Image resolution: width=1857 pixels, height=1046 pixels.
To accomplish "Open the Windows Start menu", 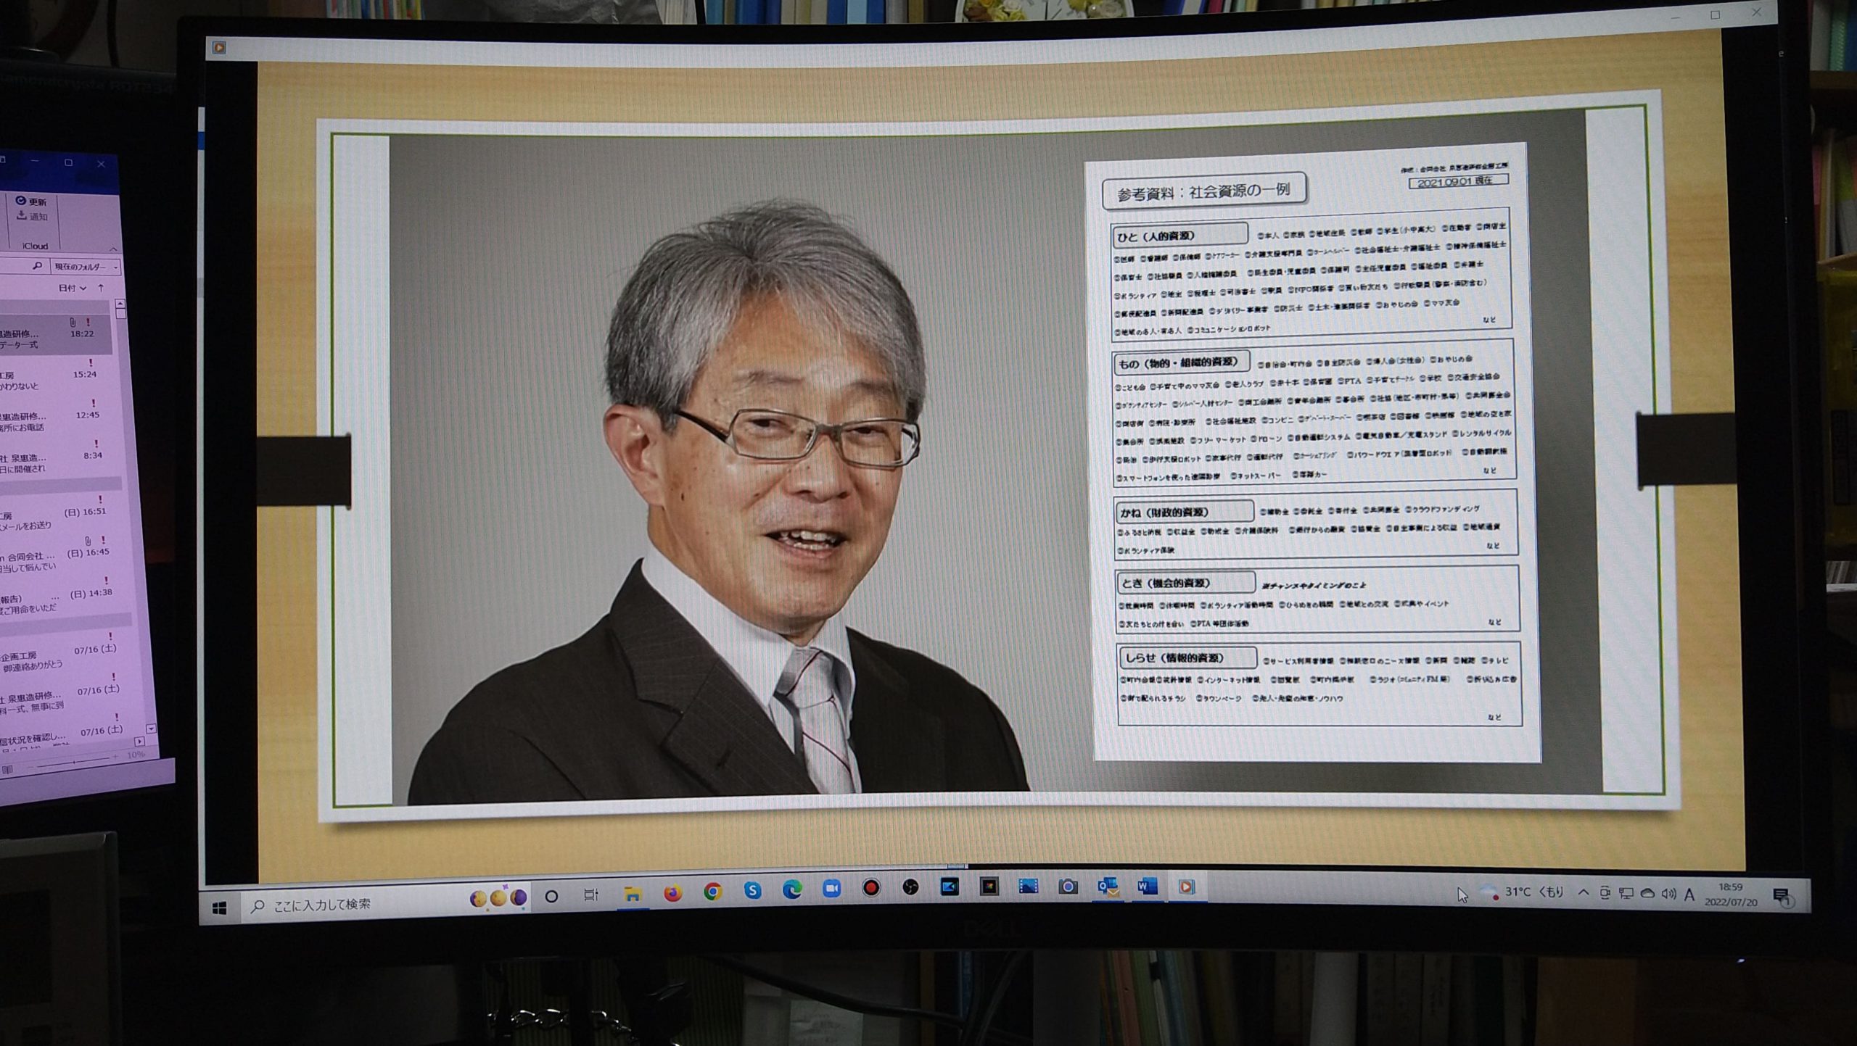I will (x=220, y=908).
